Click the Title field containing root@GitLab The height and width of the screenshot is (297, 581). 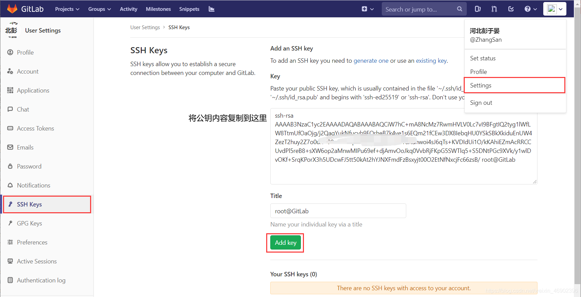[338, 211]
